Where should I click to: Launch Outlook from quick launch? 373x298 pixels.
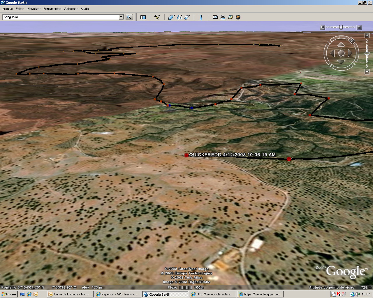click(x=36, y=294)
